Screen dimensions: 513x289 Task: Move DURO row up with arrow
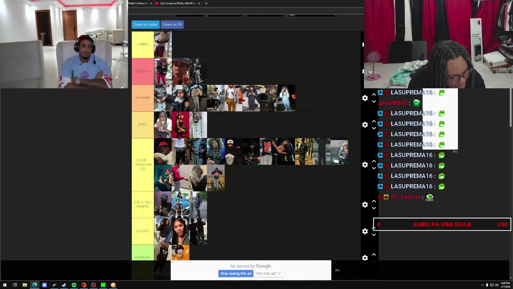point(374,121)
